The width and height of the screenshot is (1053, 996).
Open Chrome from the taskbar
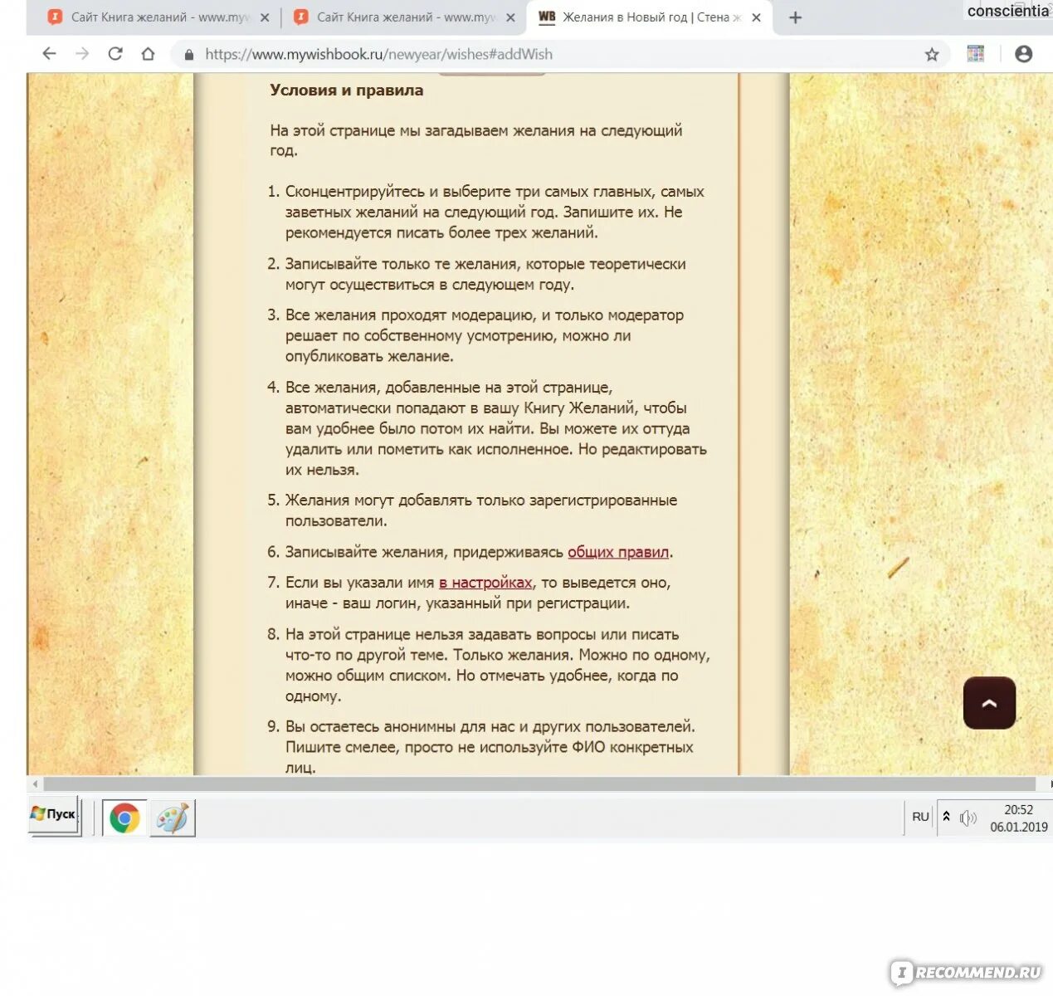point(124,818)
